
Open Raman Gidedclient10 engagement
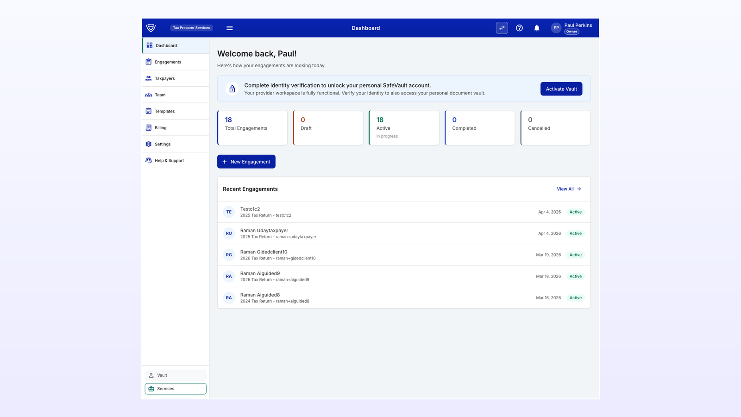pyautogui.click(x=404, y=255)
